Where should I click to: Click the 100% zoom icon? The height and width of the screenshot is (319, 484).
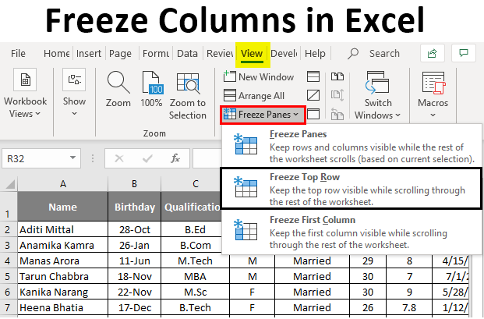click(x=151, y=83)
